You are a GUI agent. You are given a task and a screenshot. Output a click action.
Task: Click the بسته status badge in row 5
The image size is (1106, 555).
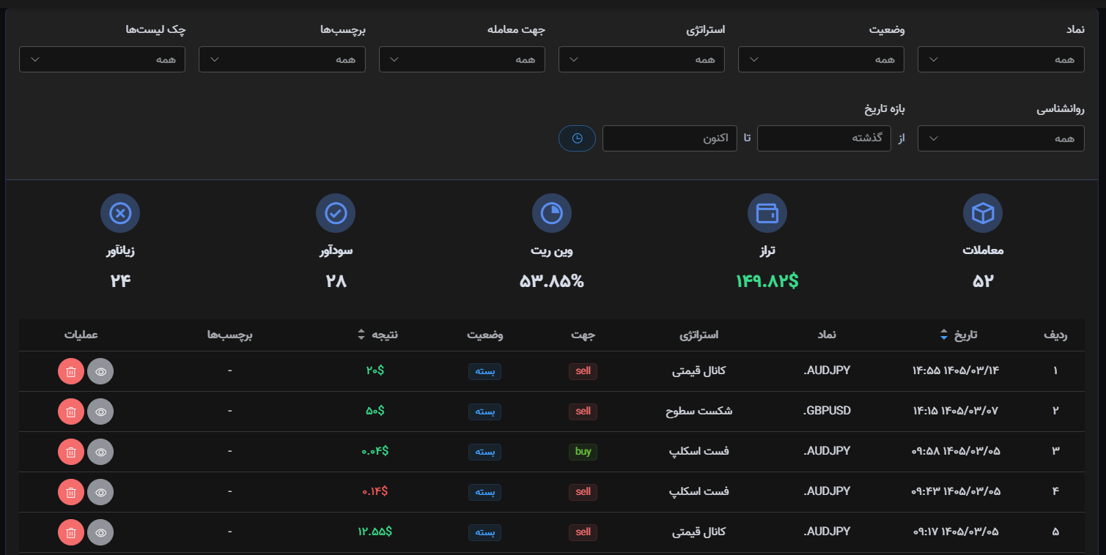484,532
